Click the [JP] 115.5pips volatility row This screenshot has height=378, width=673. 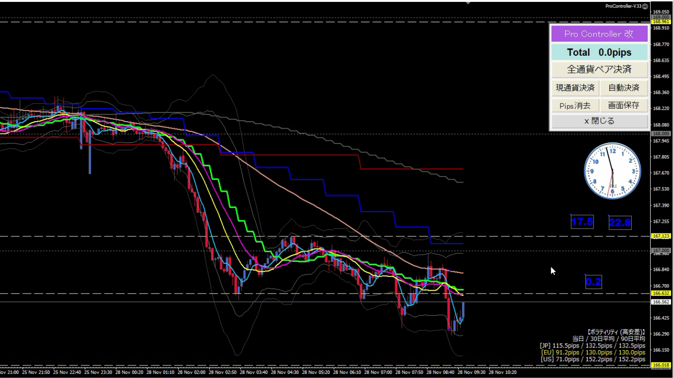pos(593,345)
